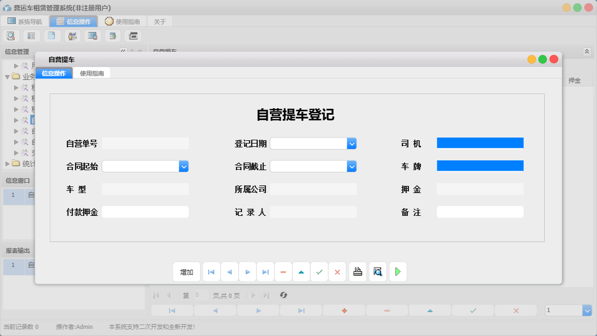Open the 登记日期 date dropdown

pyautogui.click(x=352, y=143)
